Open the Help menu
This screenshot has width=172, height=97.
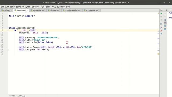point(68,7)
